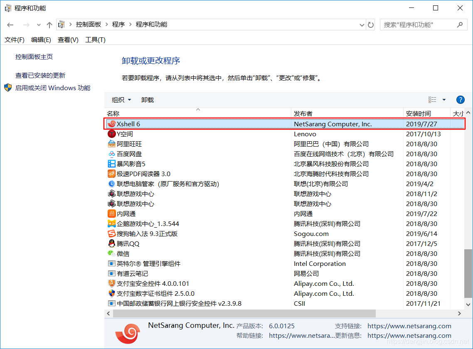The height and width of the screenshot is (349, 473).
Task: Expand the address bar history dropdown
Action: [362, 25]
